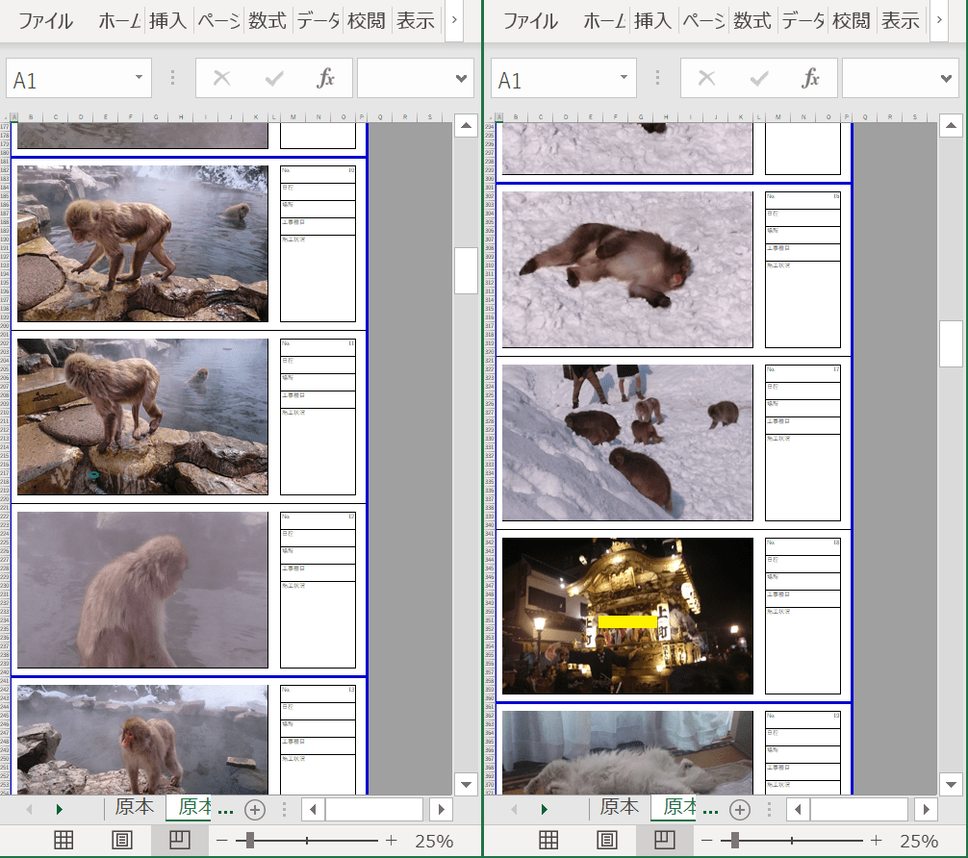
Task: Select the first 原本 sheet tab in right window
Action: [619, 808]
